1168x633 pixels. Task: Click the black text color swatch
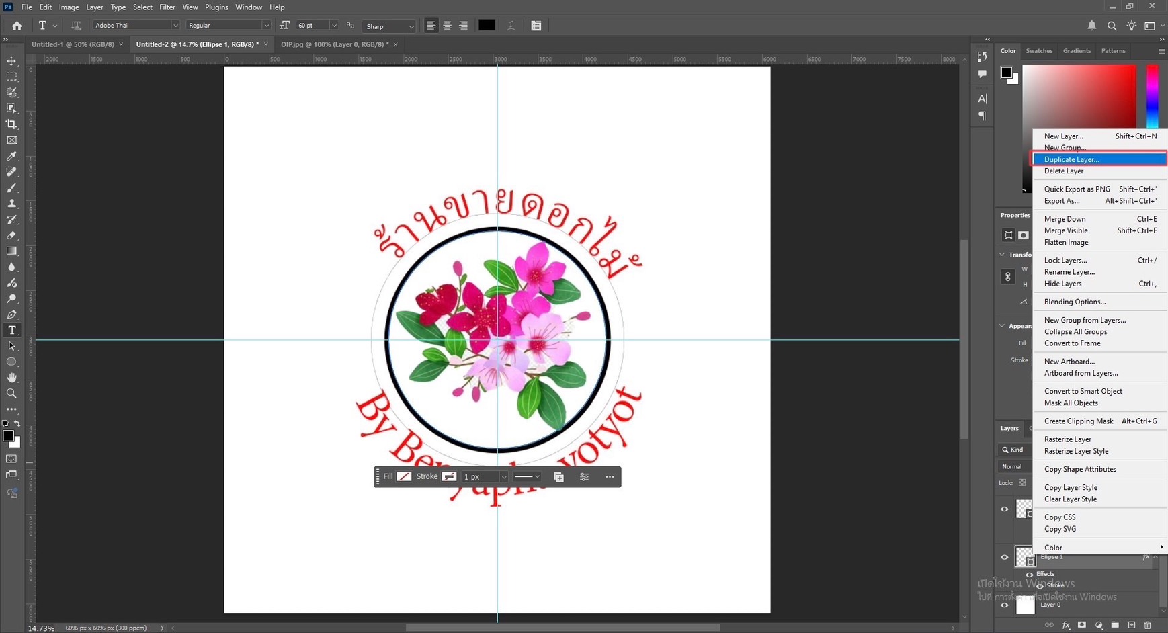[487, 26]
